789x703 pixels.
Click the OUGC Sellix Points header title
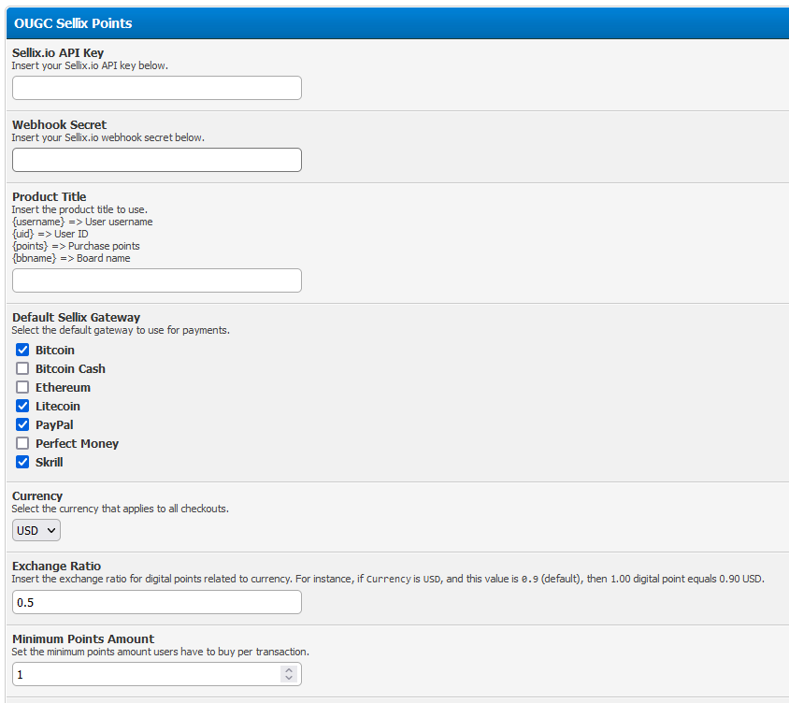click(x=73, y=23)
